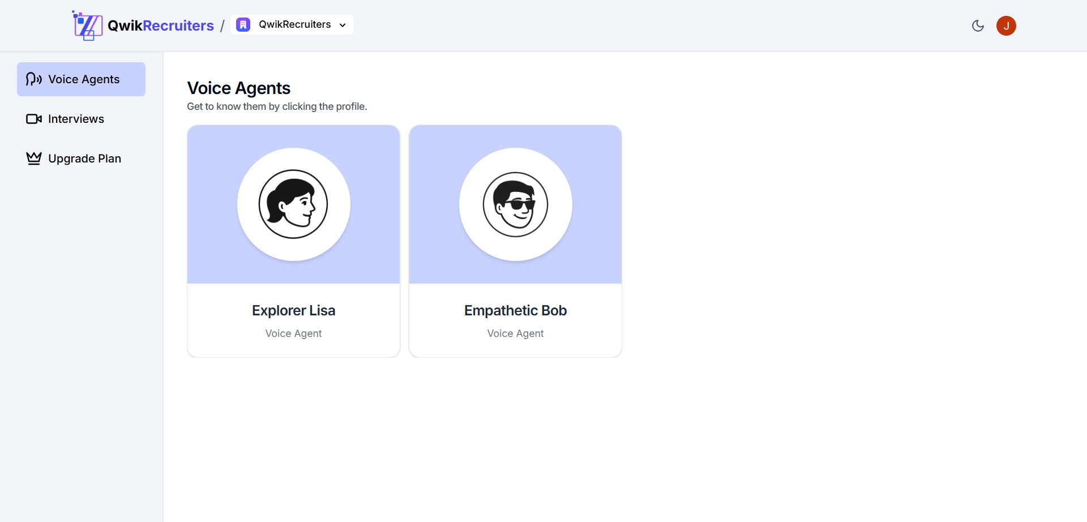Click the Voice Agent subtitle under Explorer Lisa
Viewport: 1087px width, 522px height.
click(293, 333)
